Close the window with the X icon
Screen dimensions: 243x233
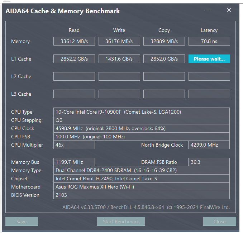(x=229, y=10)
